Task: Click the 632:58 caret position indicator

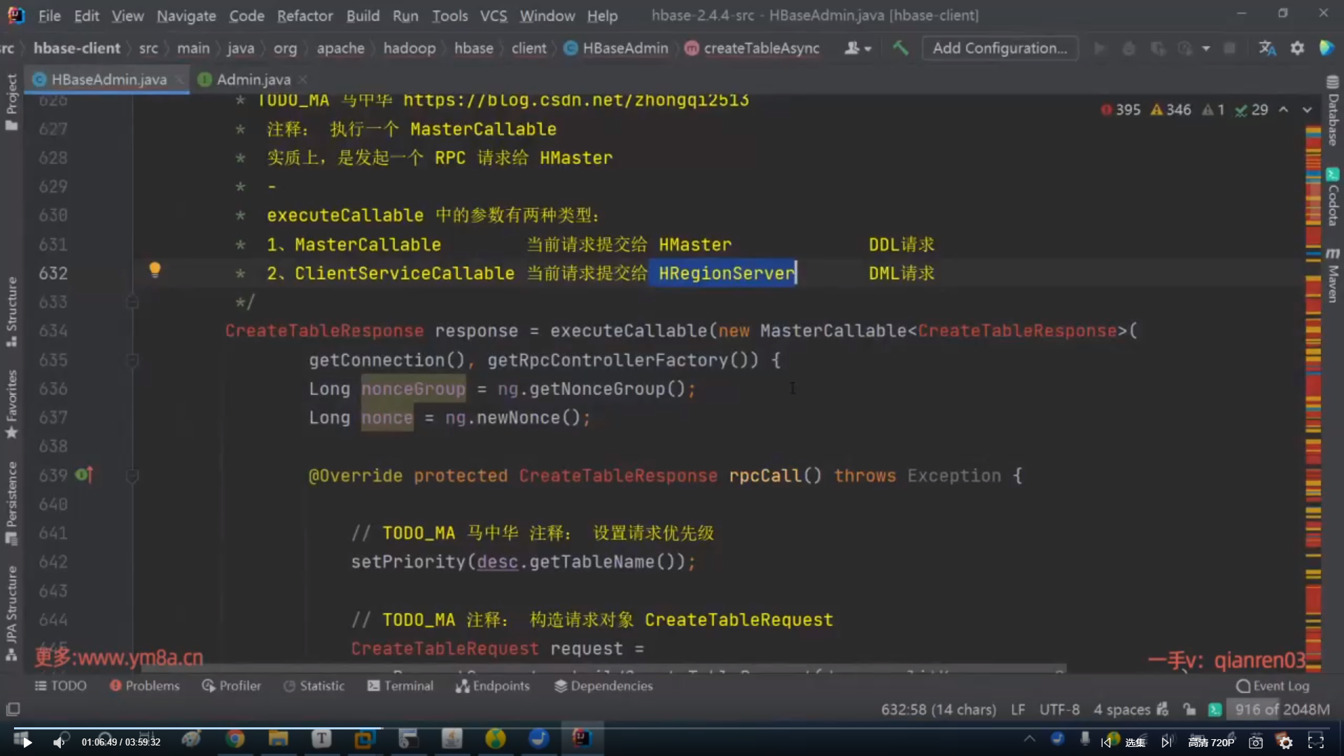Action: (x=938, y=709)
